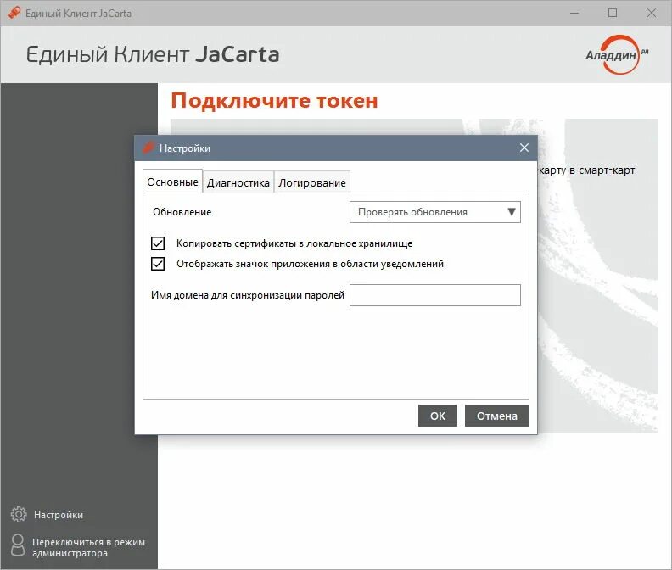The height and width of the screenshot is (570, 672).
Task: Click the Aladdin logo in the header
Action: (x=617, y=55)
